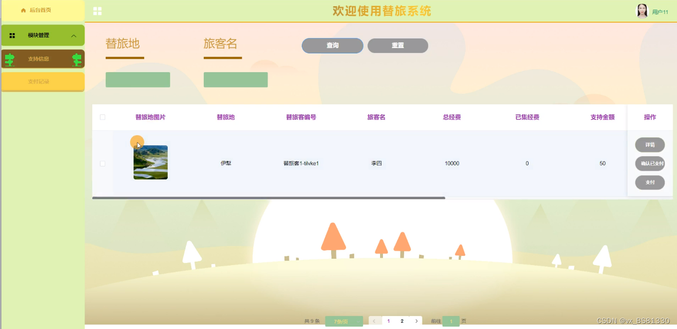This screenshot has width=677, height=329.
Task: Click the 50 support amount cell
Action: click(x=603, y=164)
